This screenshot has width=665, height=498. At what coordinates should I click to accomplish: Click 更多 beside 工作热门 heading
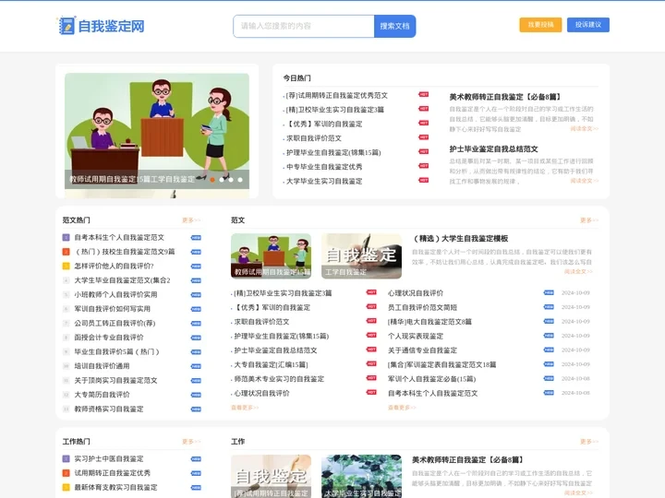[191, 441]
